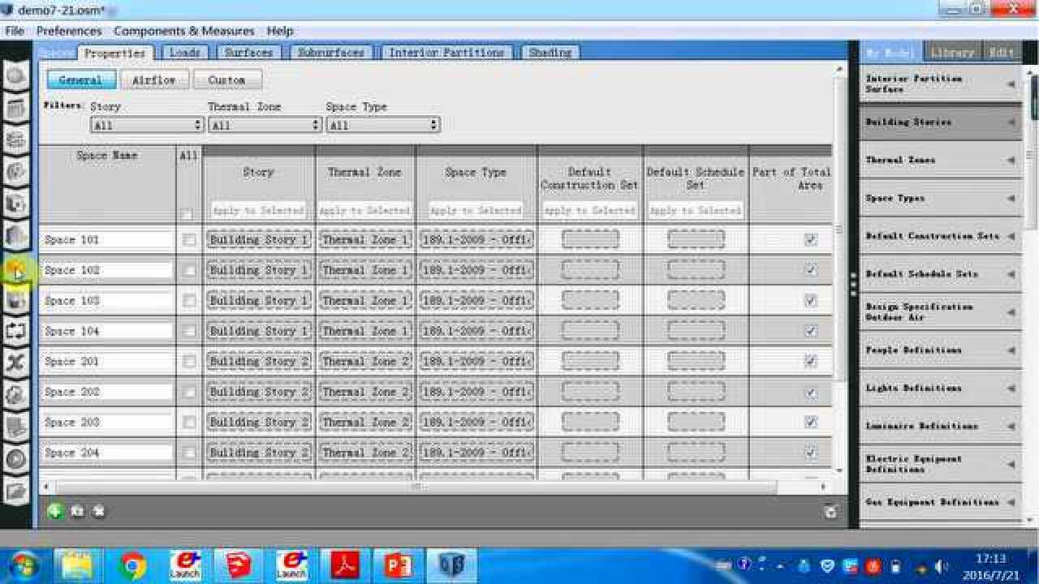Image resolution: width=1039 pixels, height=584 pixels.
Task: Open Windows Explorer folder on taskbar
Action: tap(79, 565)
